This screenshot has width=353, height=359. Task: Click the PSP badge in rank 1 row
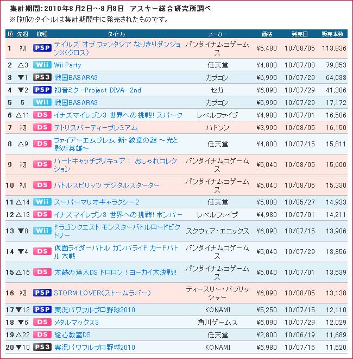[x=42, y=48]
